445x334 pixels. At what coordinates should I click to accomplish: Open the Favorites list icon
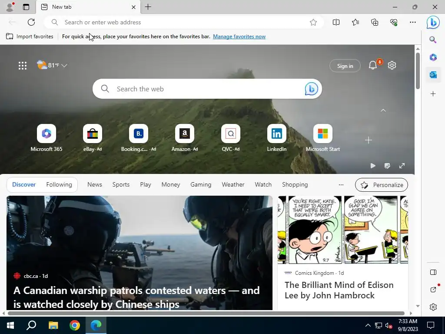point(355,22)
